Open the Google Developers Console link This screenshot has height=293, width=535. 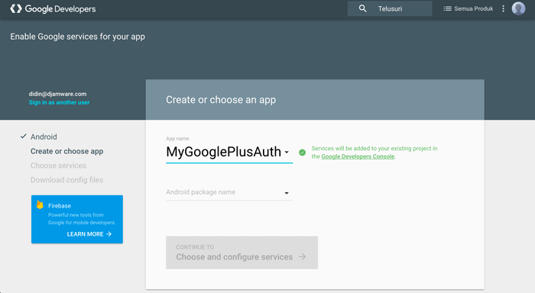tap(358, 156)
